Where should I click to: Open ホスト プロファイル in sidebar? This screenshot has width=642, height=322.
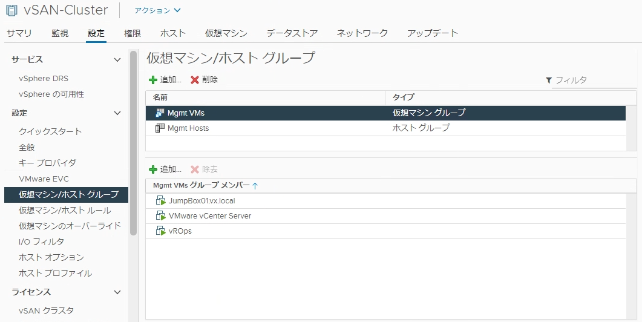[55, 273]
